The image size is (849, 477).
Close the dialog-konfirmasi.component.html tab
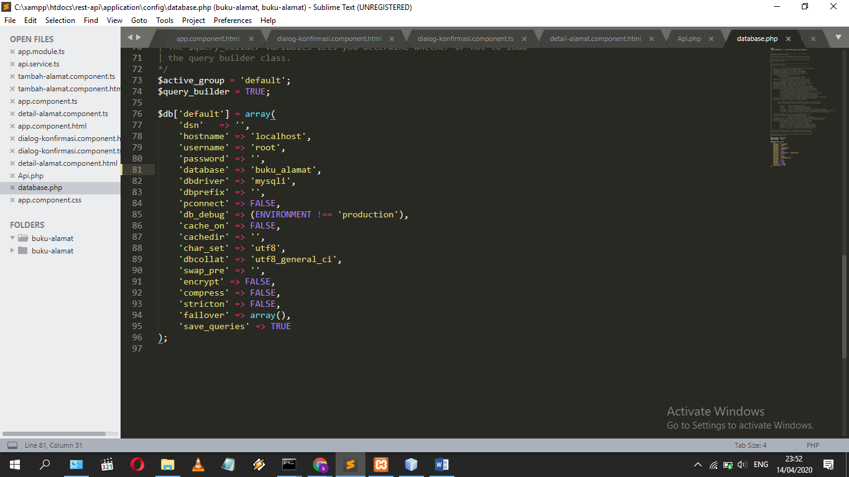[x=392, y=39]
